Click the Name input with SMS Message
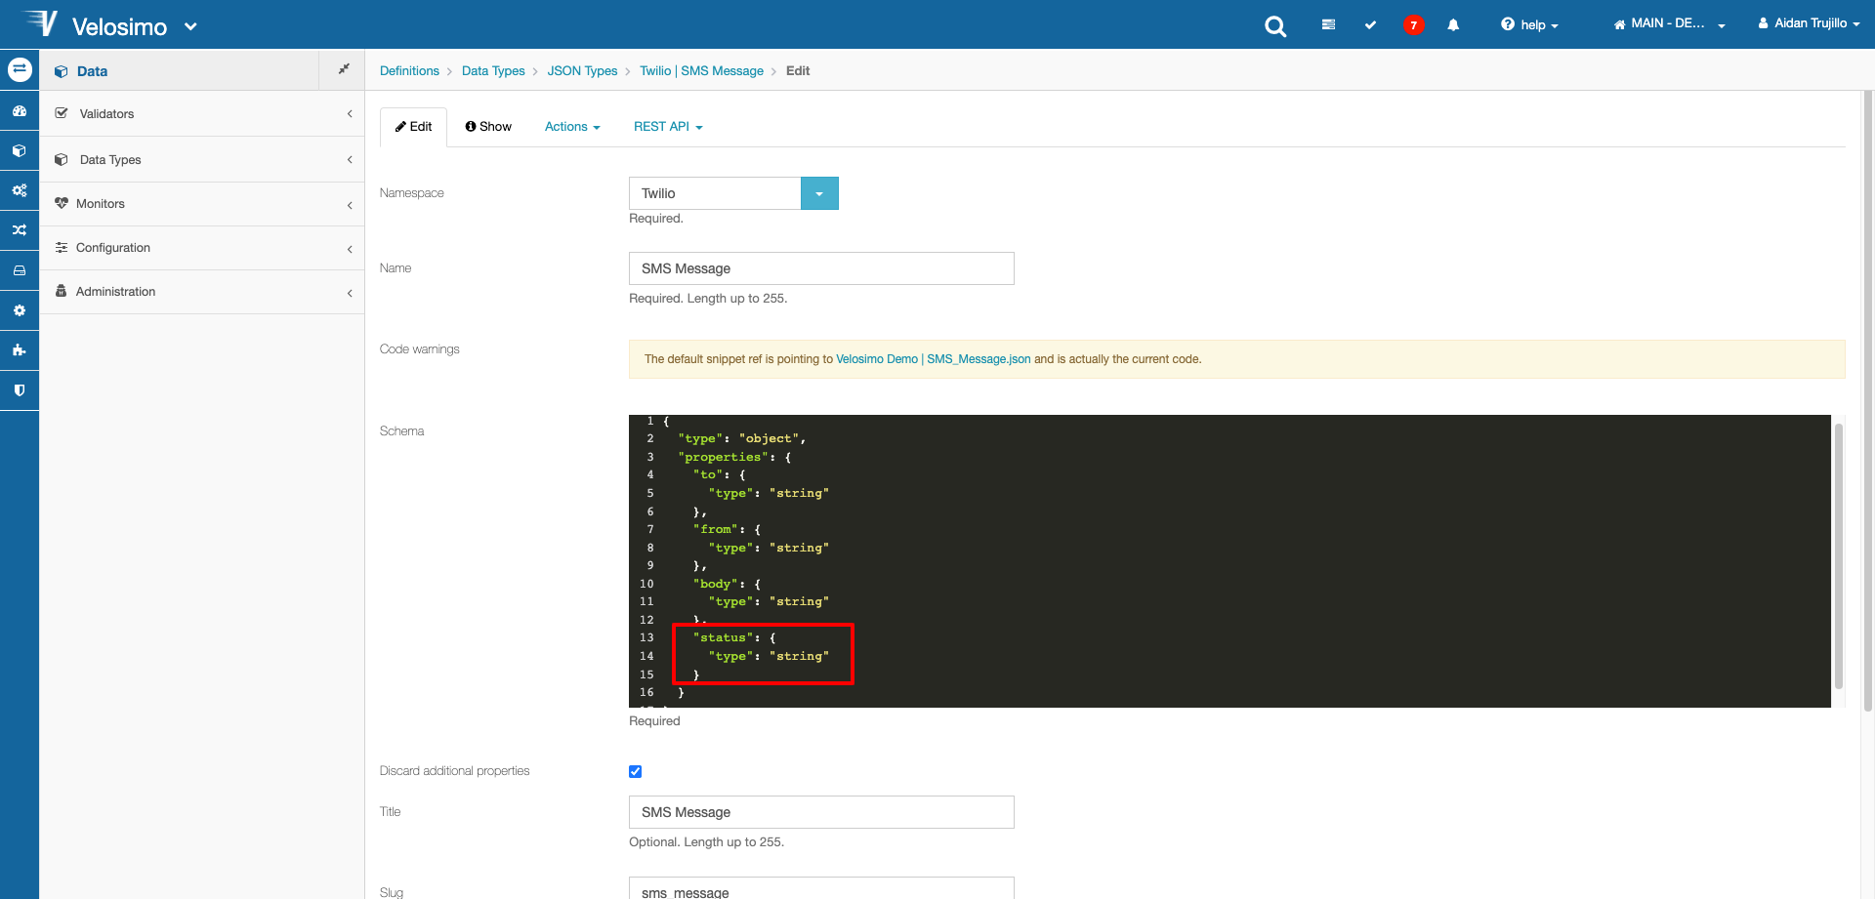Viewport: 1875px width, 899px height. coord(821,268)
